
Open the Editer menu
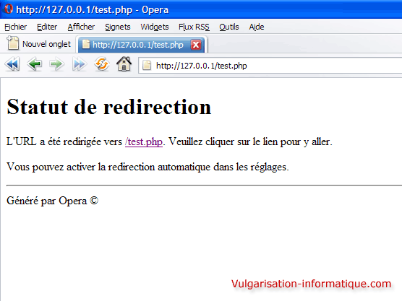click(47, 27)
